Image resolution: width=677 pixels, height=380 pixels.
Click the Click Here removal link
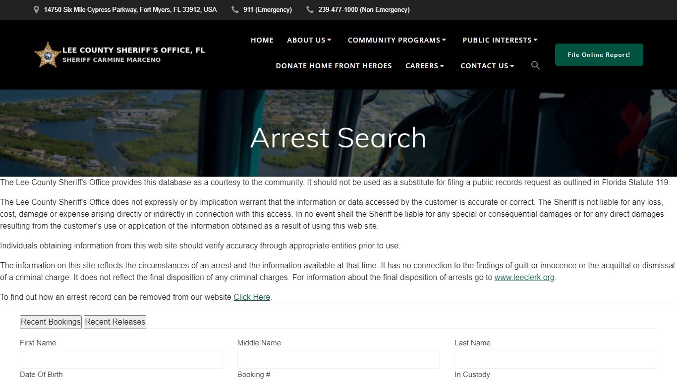(251, 297)
